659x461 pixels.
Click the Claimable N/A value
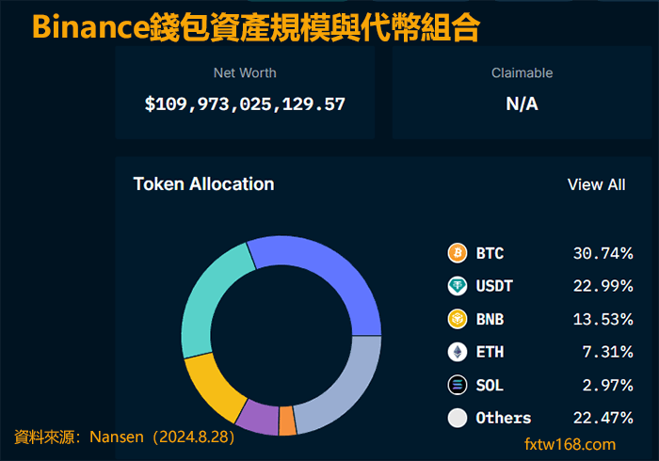pyautogui.click(x=522, y=103)
